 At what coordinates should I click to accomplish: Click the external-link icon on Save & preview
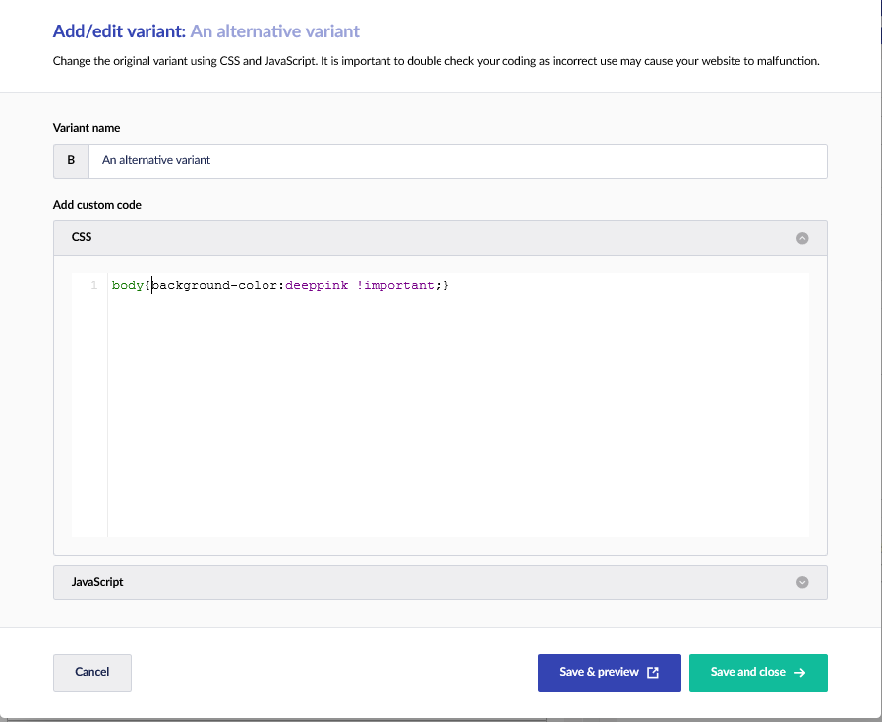[651, 672]
